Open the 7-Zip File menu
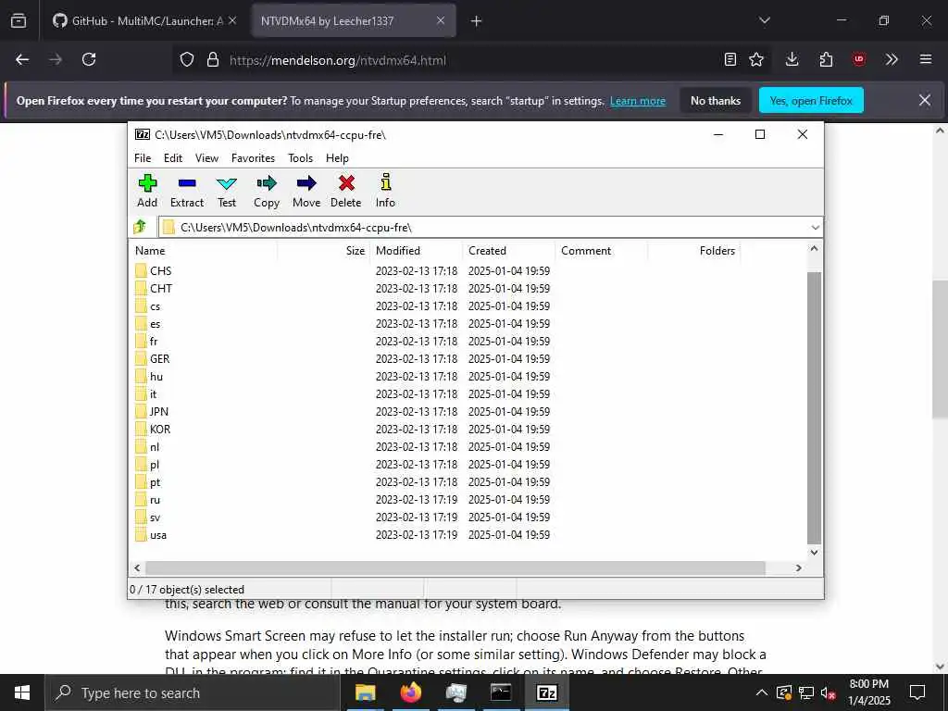 tap(143, 157)
